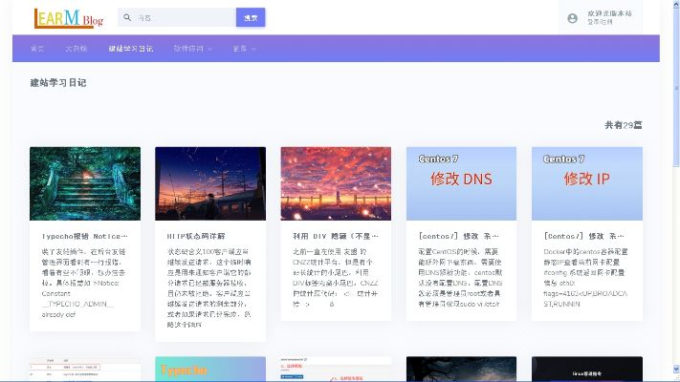Open the 利用 DIV 隐藏 article title
Screen dimensions: 680x382
coord(335,235)
